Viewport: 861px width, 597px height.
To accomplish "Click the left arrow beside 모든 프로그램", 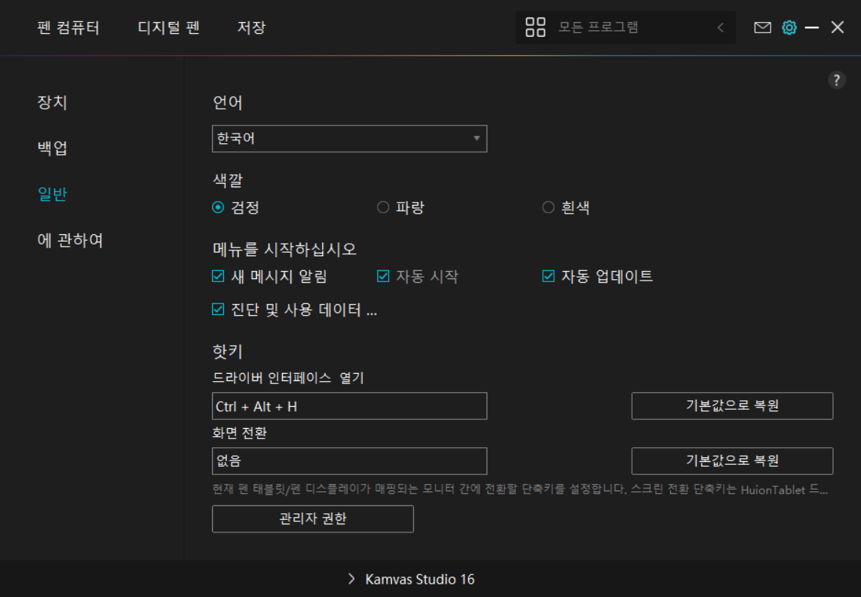I will point(720,28).
